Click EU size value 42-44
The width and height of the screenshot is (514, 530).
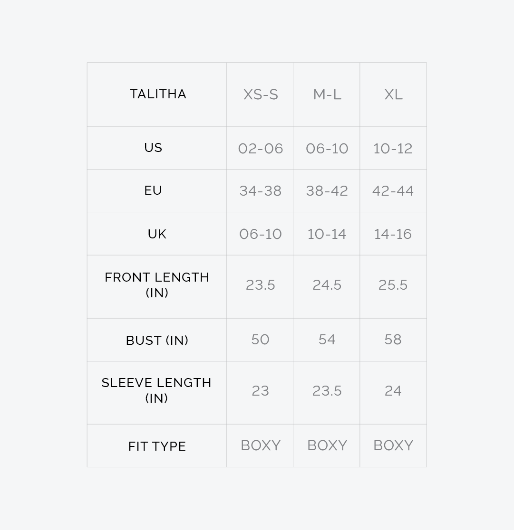pos(393,191)
